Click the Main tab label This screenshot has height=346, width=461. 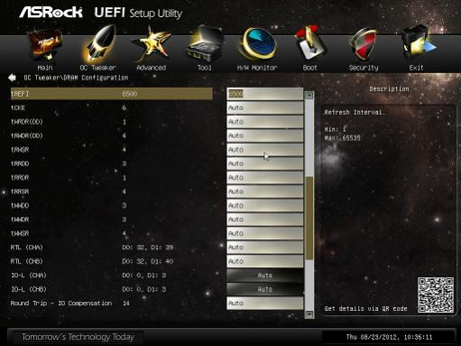[45, 68]
